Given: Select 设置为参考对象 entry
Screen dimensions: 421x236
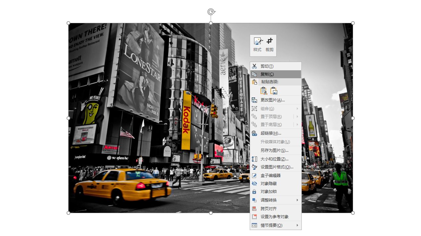Looking at the screenshot, I should coord(276,217).
